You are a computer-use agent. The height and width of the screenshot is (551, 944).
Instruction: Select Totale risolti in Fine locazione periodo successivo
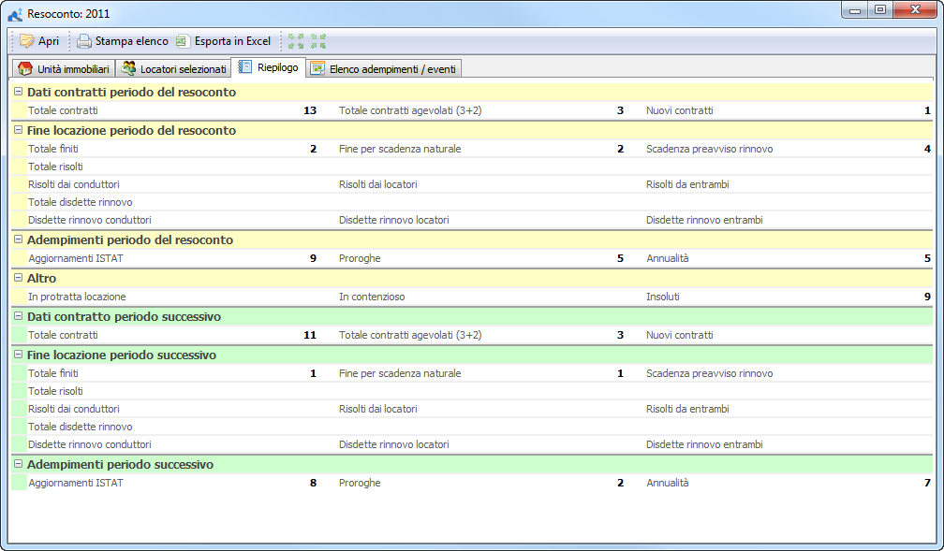pyautogui.click(x=55, y=391)
